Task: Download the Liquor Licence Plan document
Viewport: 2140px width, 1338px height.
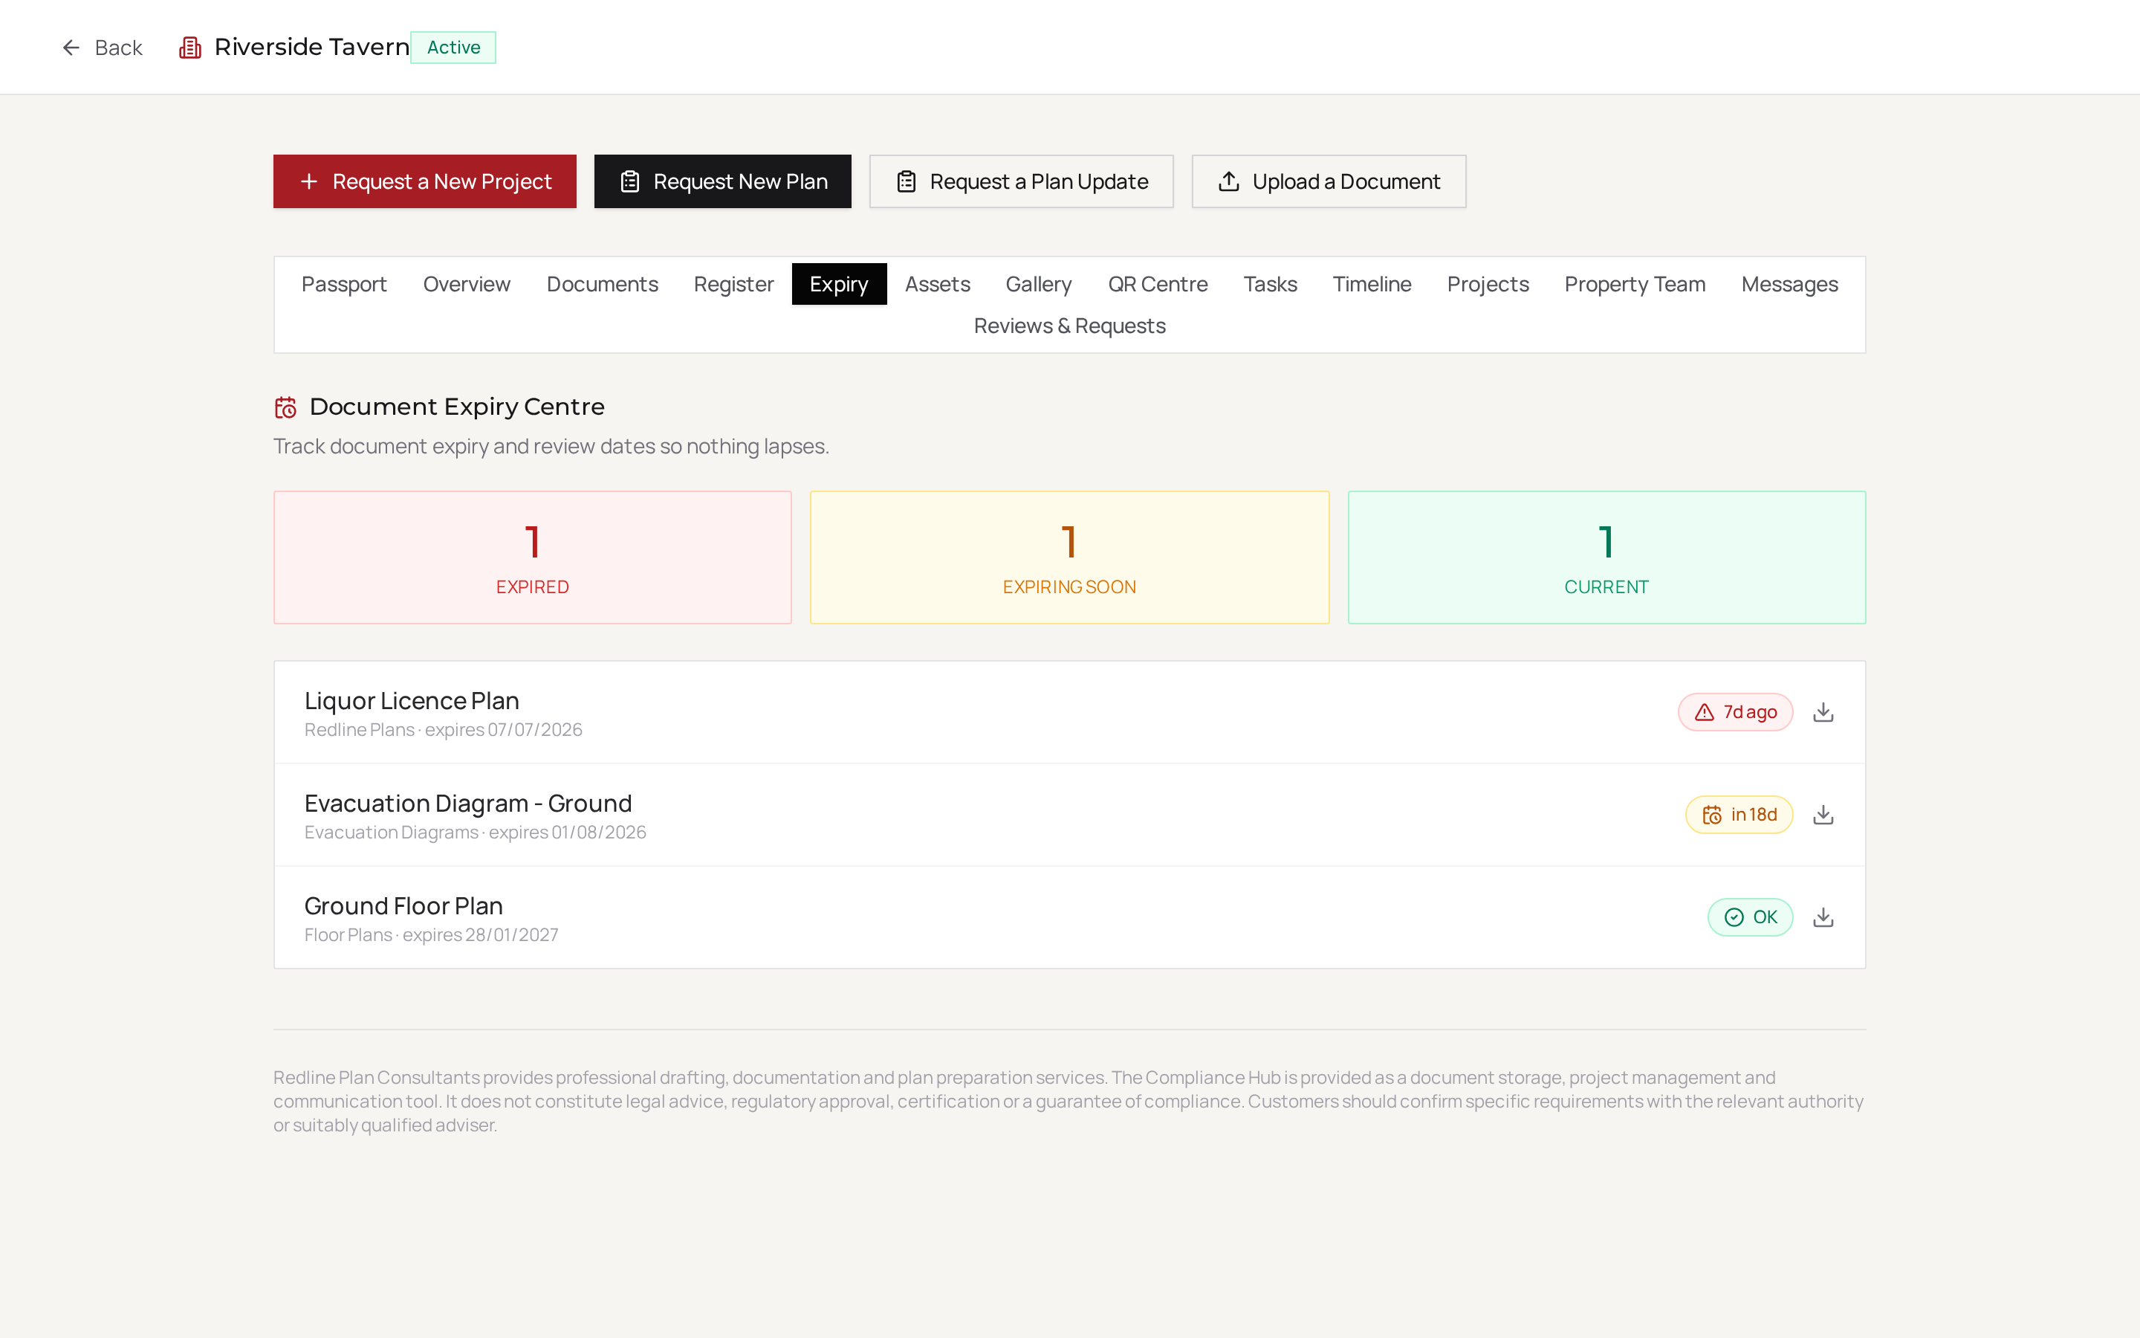Action: point(1823,712)
